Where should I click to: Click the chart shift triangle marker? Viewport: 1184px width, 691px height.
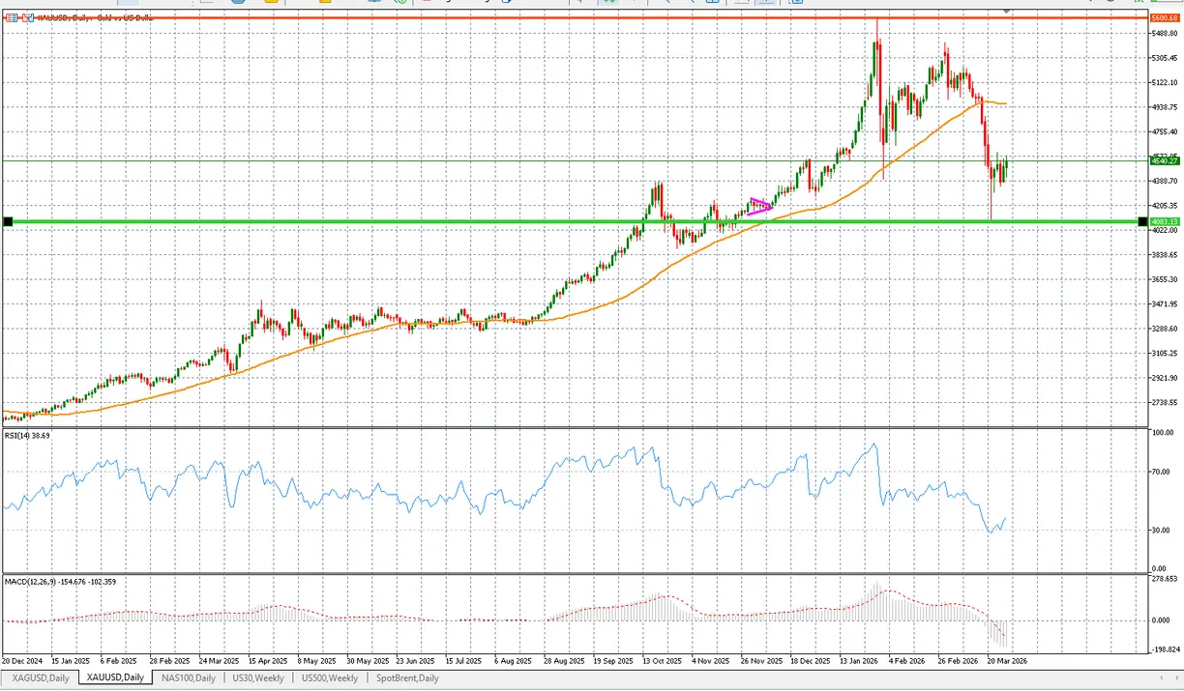[1007, 12]
